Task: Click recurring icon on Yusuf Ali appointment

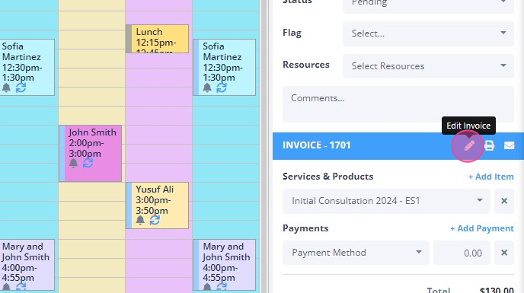Action: 155,220
